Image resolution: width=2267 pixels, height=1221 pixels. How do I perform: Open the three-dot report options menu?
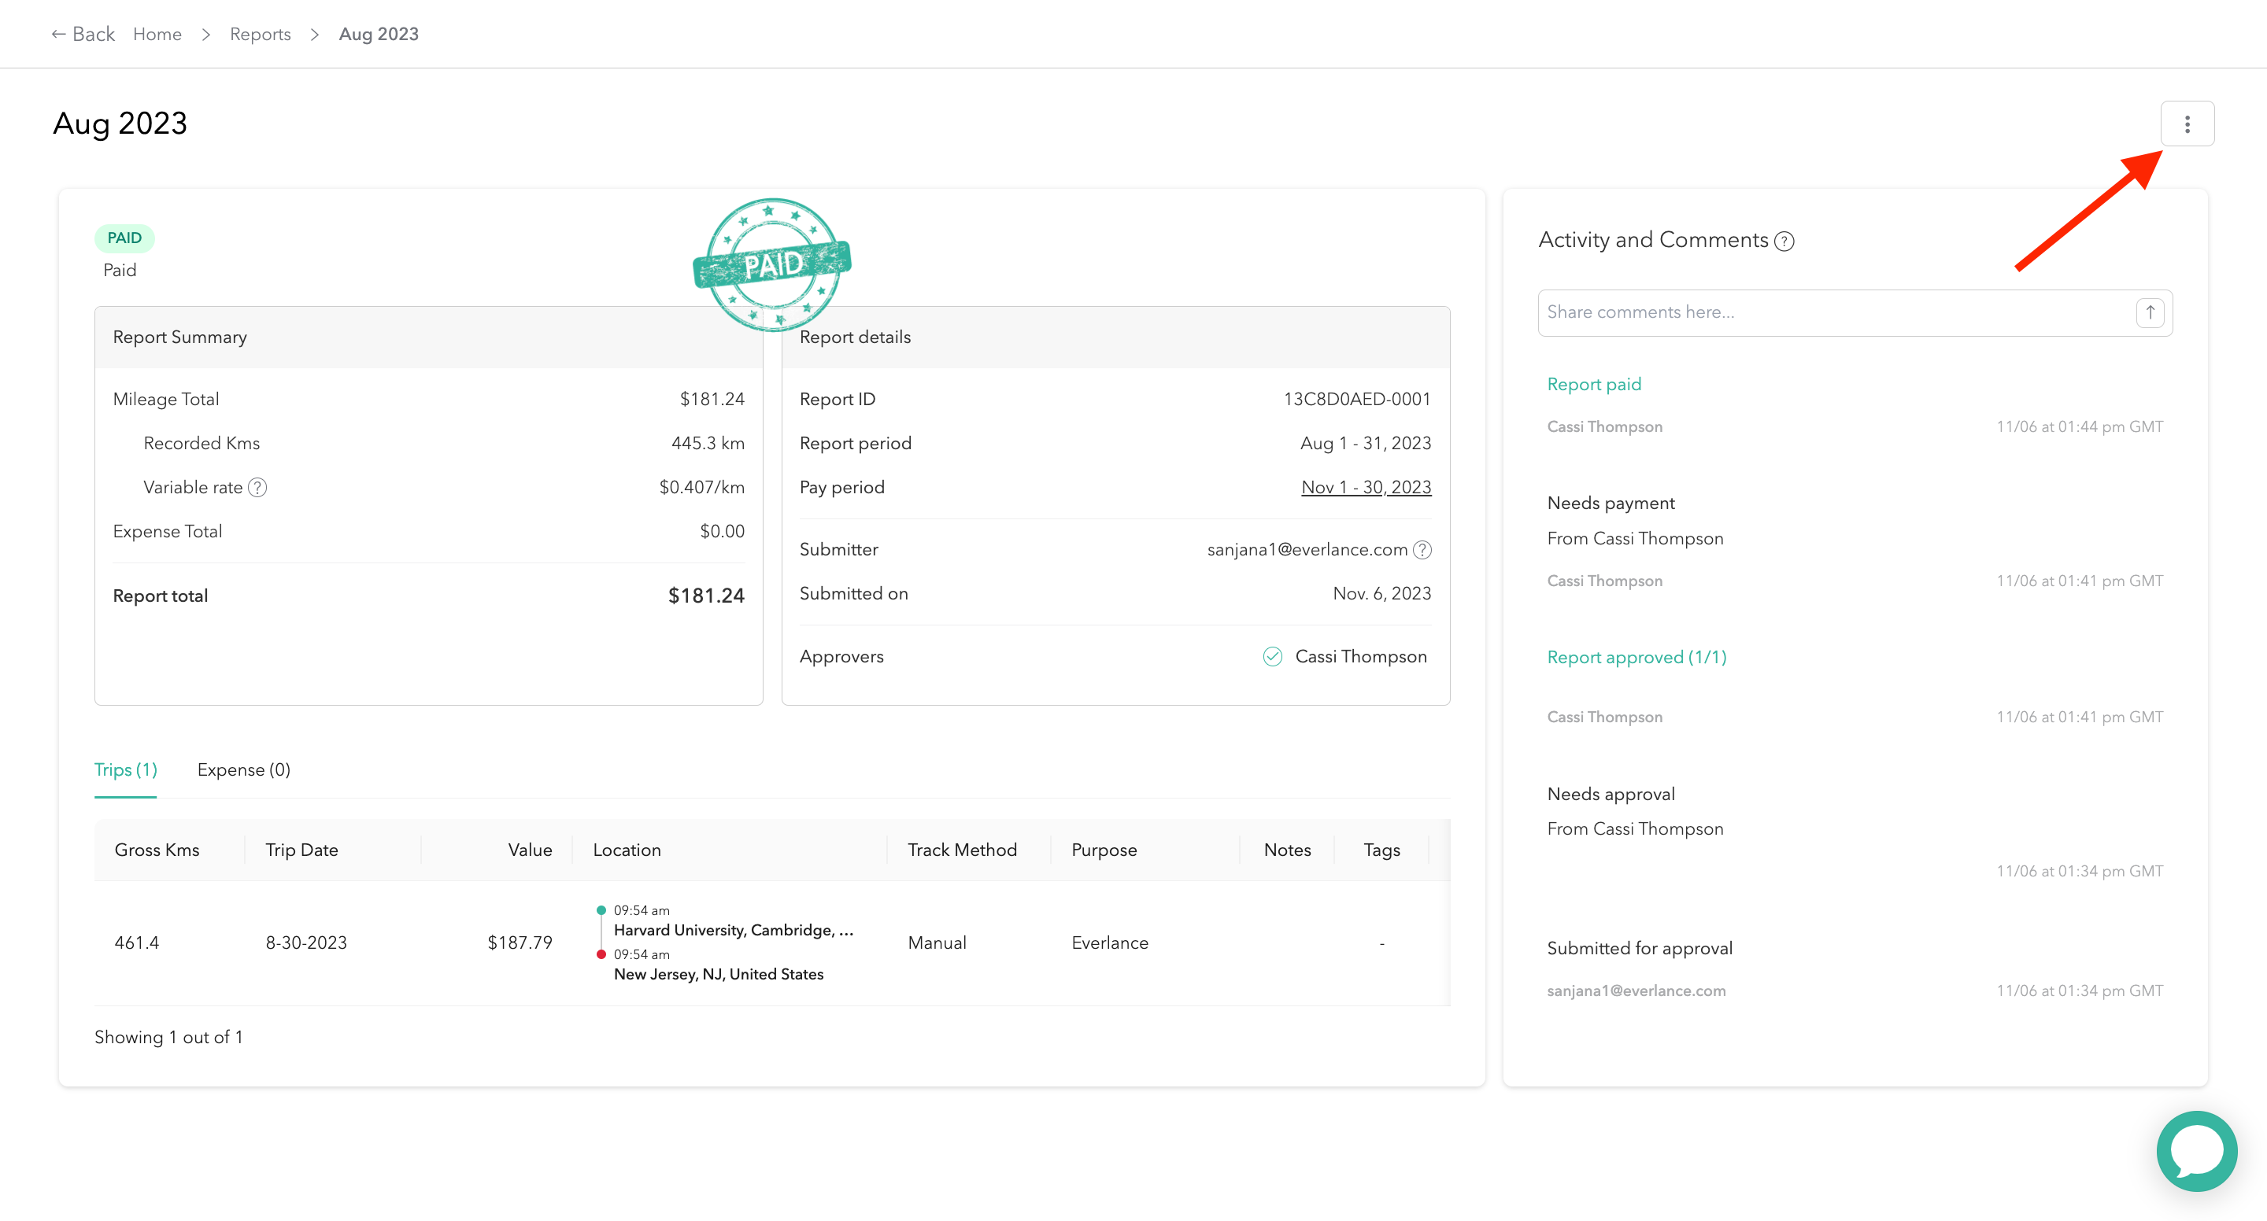click(x=2186, y=124)
